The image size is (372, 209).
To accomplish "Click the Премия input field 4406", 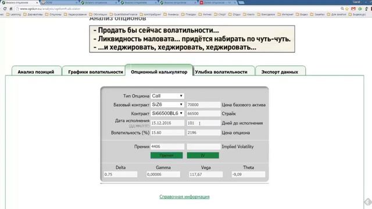I will pyautogui.click(x=167, y=147).
